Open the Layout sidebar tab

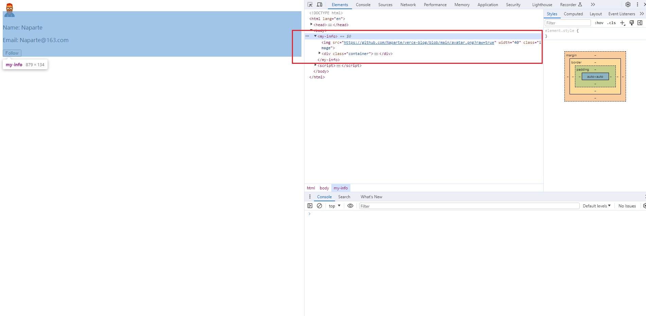tap(595, 14)
